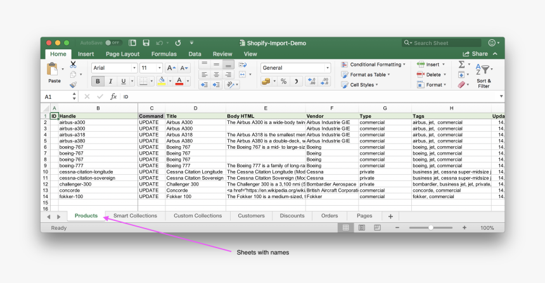Open the Arial font name dropdown
This screenshot has width=545, height=283.
point(114,68)
